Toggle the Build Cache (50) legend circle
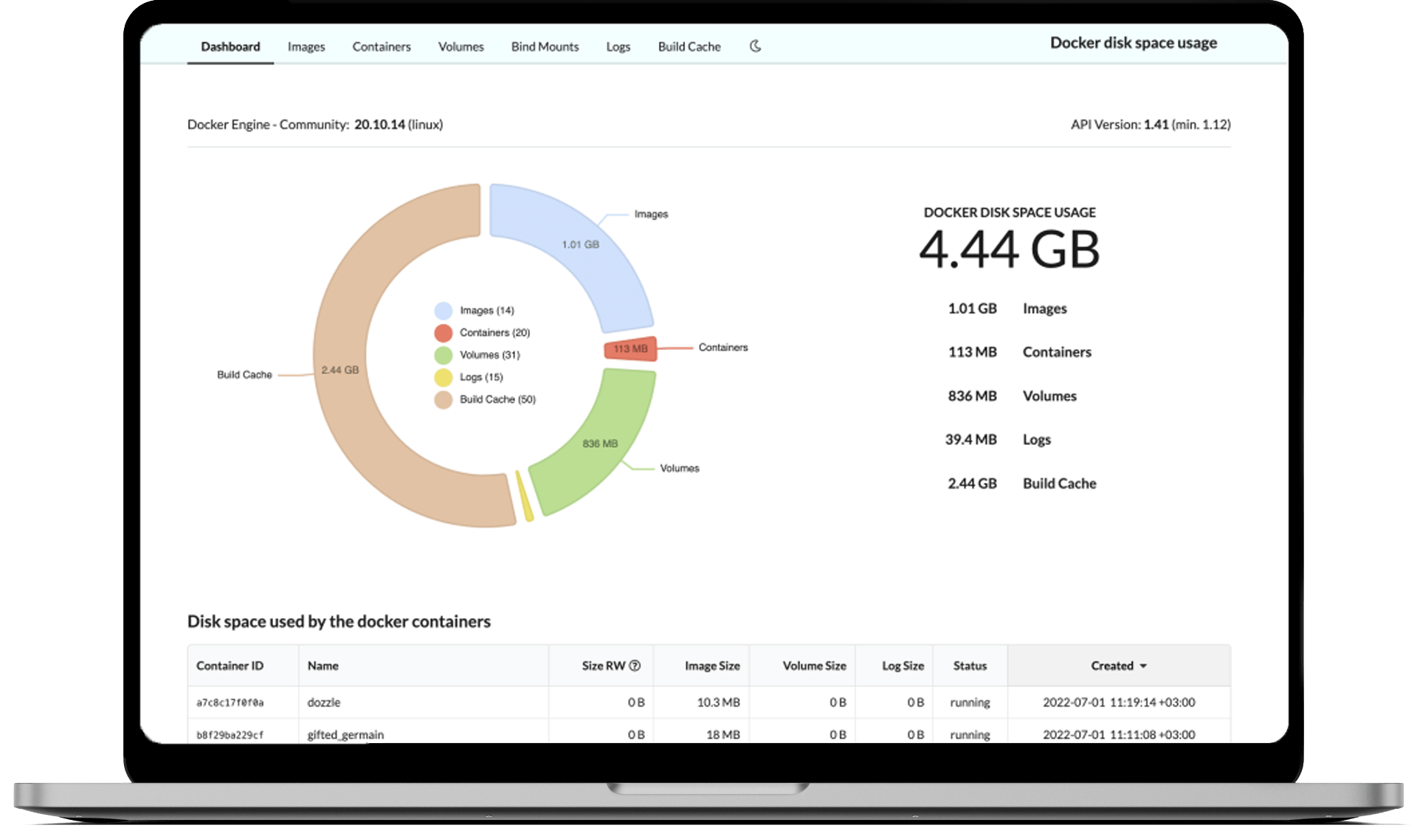 (x=443, y=399)
